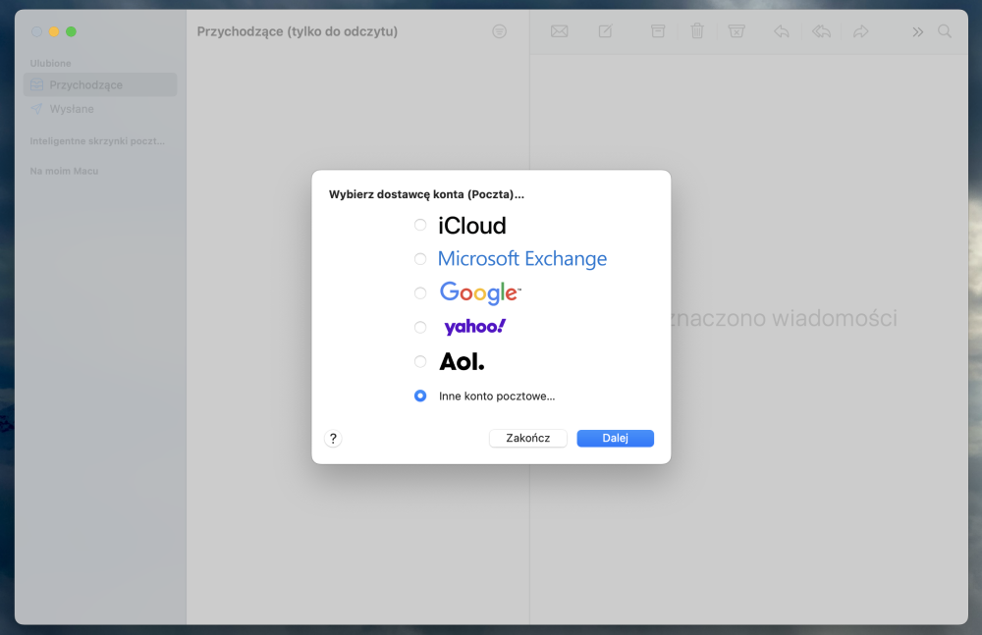
Task: Click the Inteligentne skrzynki pocztowe section header
Action: pyautogui.click(x=97, y=141)
